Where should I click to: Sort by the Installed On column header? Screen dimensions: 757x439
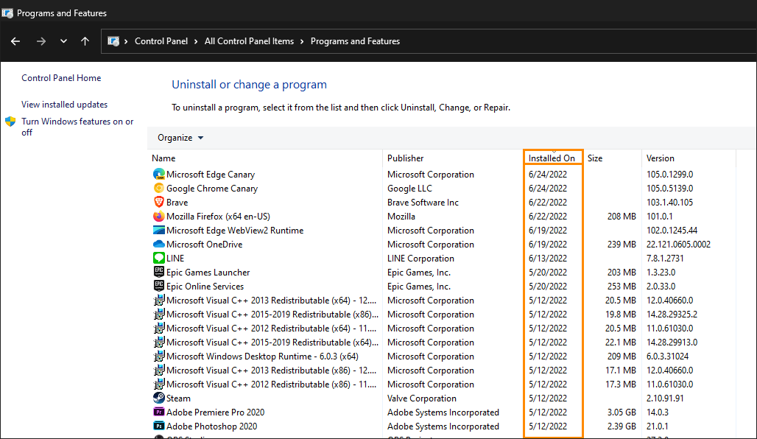(x=552, y=158)
